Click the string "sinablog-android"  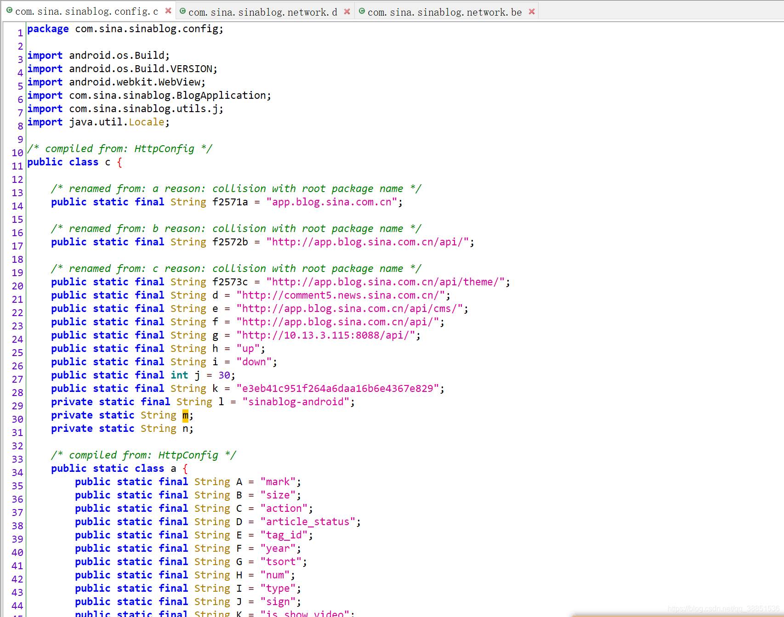pyautogui.click(x=296, y=402)
